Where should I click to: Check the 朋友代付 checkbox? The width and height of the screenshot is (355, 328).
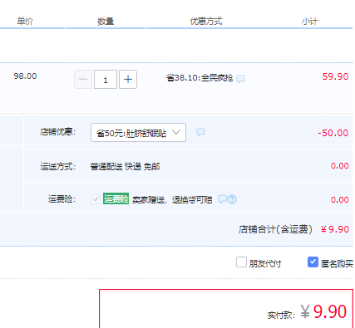241,262
